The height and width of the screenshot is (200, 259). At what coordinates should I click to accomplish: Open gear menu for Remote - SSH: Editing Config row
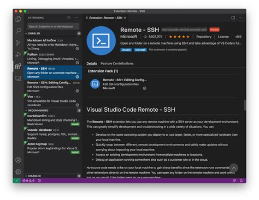[x=77, y=91]
